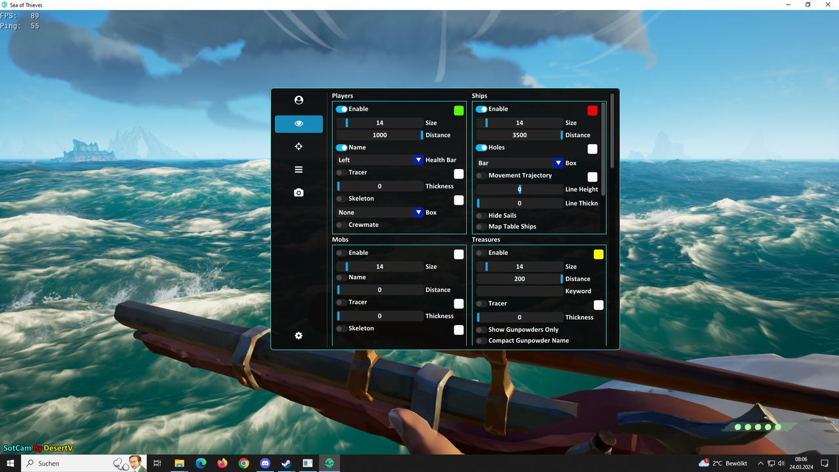Click the Treasures Tracer color swatch
Viewport: 839px width, 472px height.
click(598, 305)
